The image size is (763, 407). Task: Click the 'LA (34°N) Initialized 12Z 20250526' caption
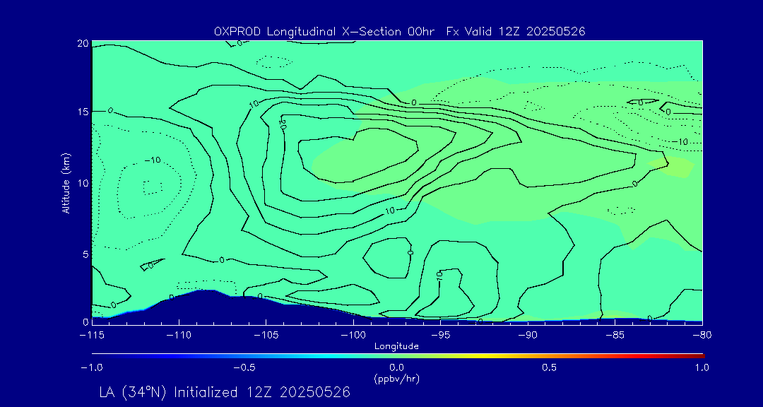point(225,392)
